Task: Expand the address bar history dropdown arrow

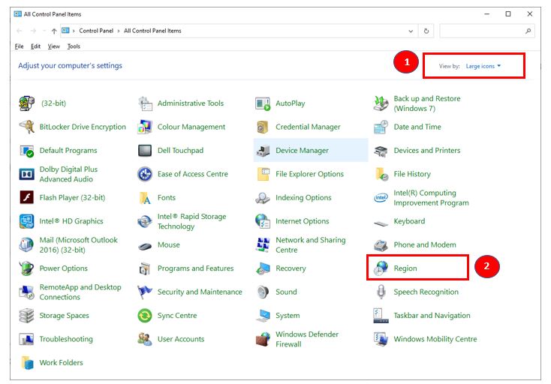Action: click(411, 31)
